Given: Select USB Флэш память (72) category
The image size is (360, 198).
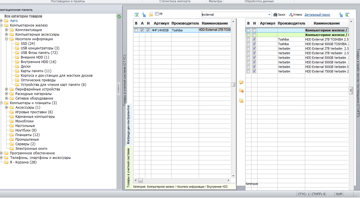Looking at the screenshot, I should (x=39, y=53).
